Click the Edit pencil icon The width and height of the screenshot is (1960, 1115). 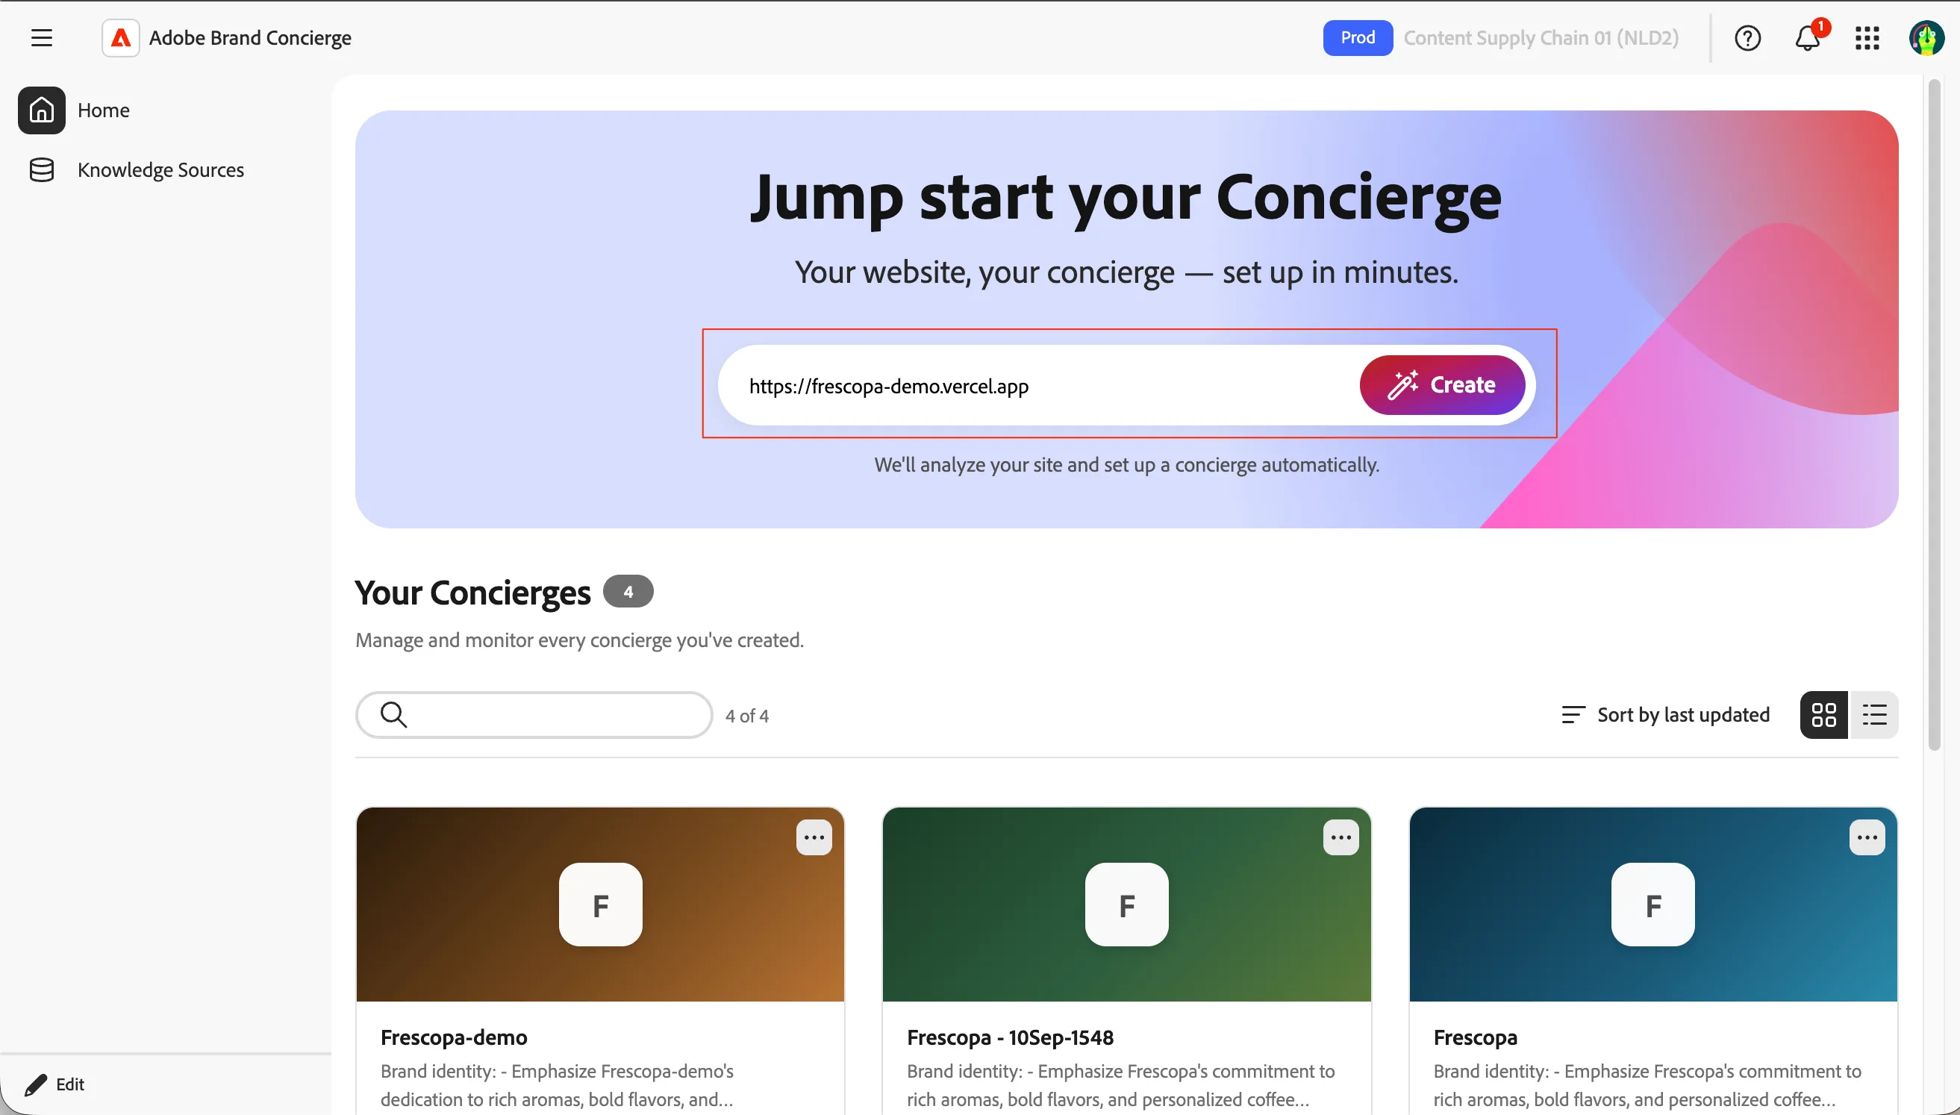click(x=35, y=1084)
